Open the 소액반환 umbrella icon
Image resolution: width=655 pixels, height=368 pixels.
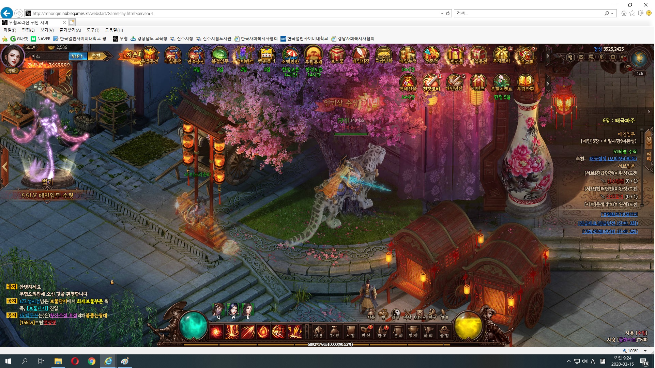[x=290, y=56]
